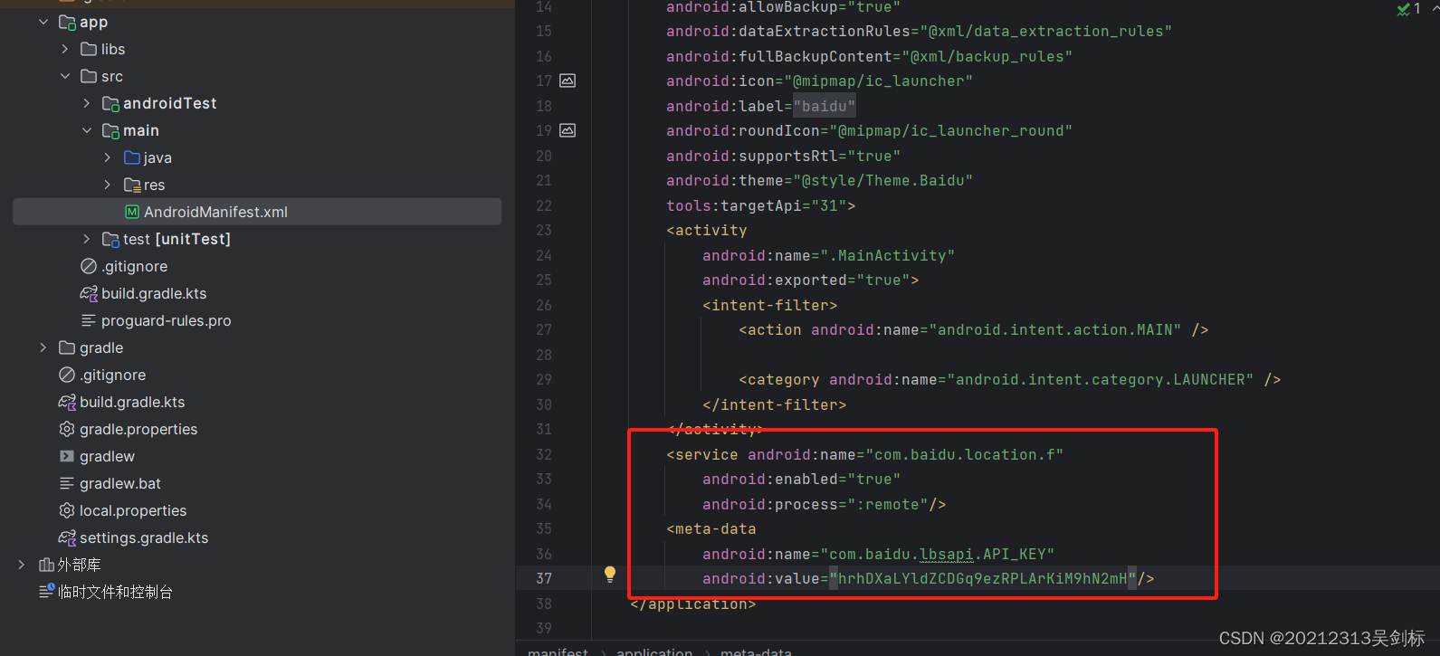Click the application breadcrumb
1440x656 pixels.
coord(654,651)
